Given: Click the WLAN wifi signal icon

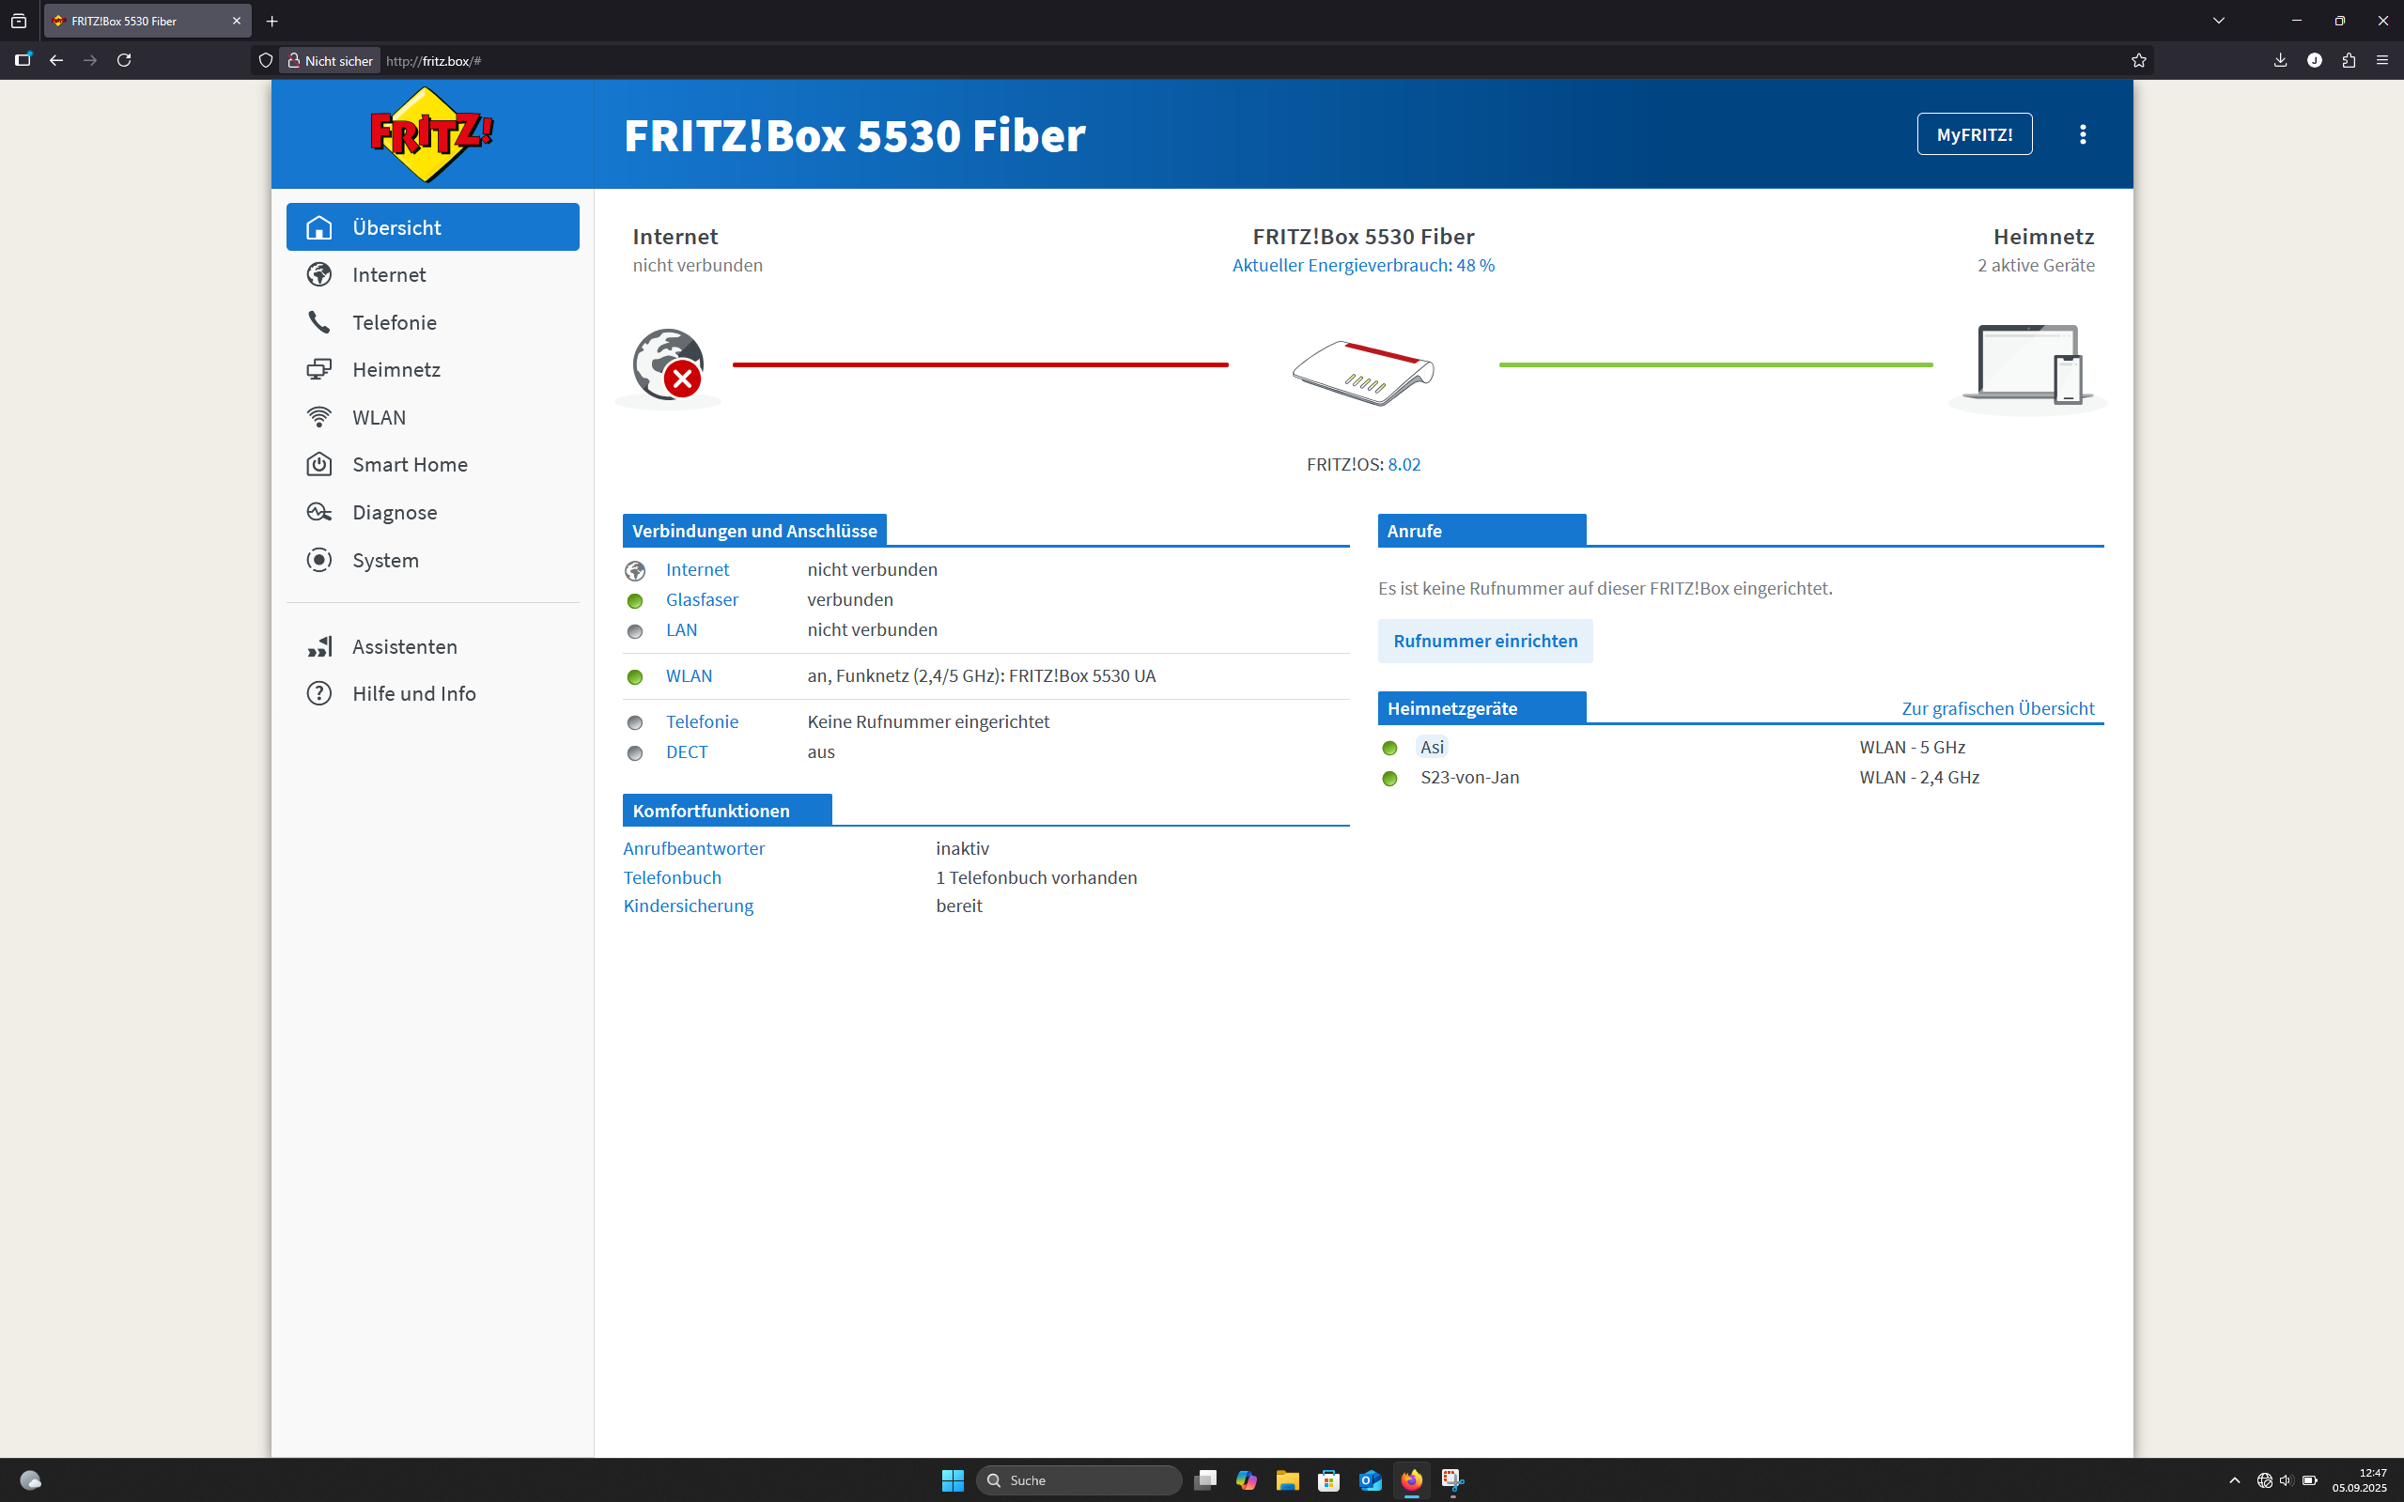Looking at the screenshot, I should (318, 417).
